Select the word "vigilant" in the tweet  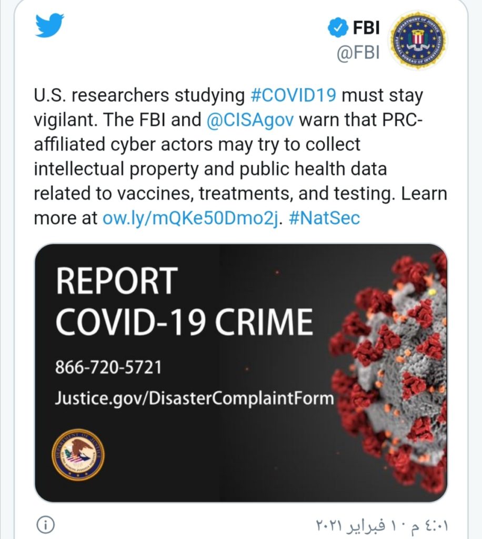(x=65, y=121)
